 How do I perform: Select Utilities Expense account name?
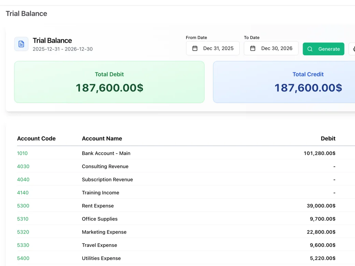(101, 258)
